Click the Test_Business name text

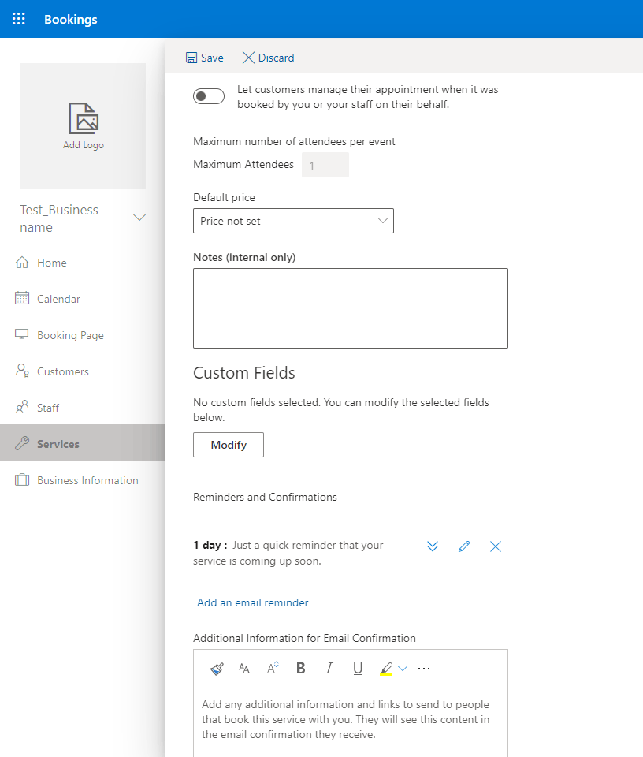[x=59, y=218]
